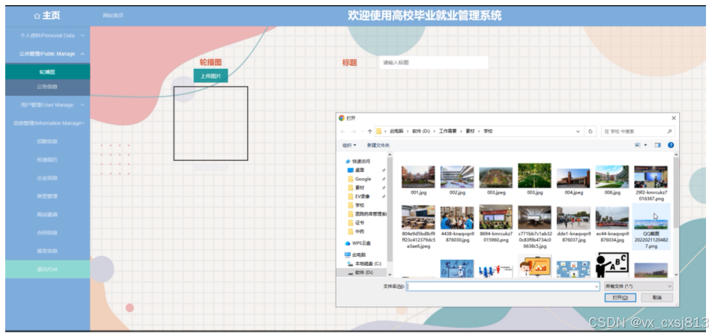Open 投递简历 in the sidebar
This screenshot has width=712, height=336.
coord(48,159)
